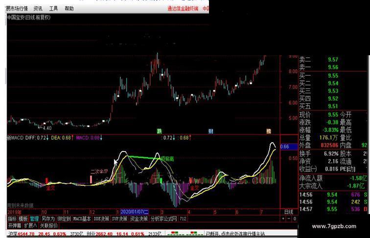Click the 14:57 trade row
370x238 pixels.
(333, 209)
